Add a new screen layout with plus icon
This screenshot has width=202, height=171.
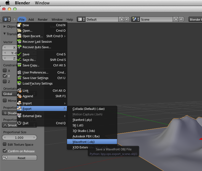(121, 20)
